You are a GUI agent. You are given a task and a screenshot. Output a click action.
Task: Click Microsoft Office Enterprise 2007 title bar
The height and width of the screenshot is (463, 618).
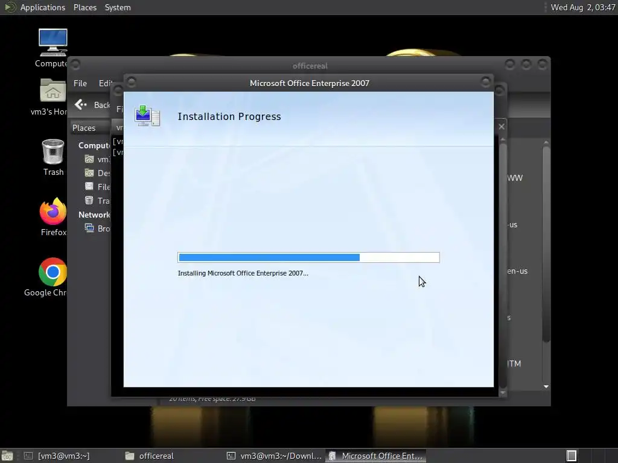coord(309,83)
